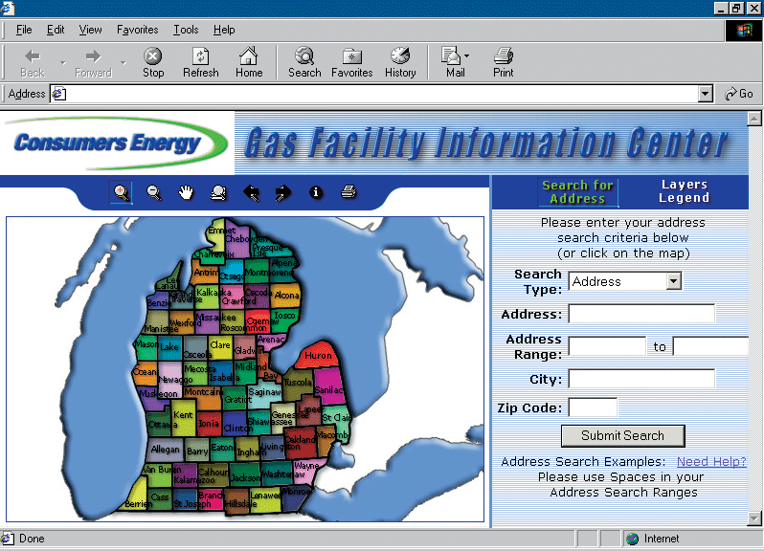Click Ionia county on the map
Image resolution: width=764 pixels, height=551 pixels.
[x=209, y=424]
